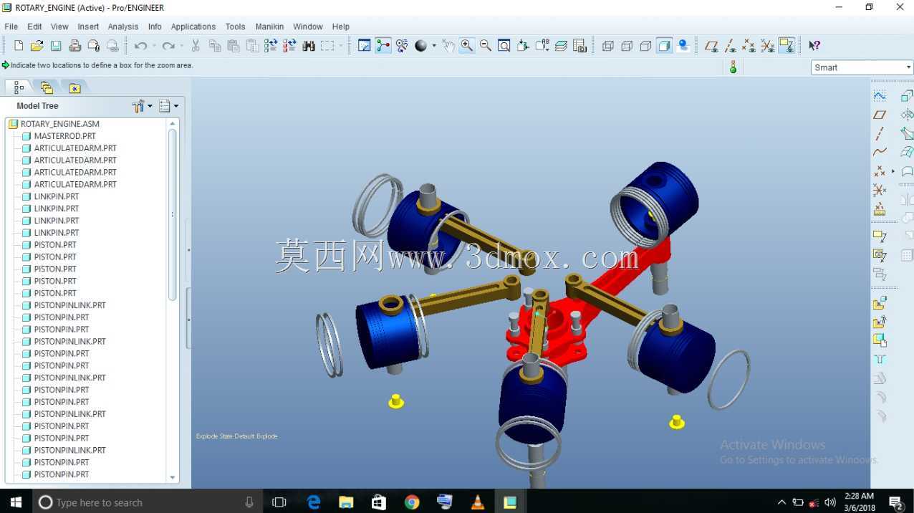The height and width of the screenshot is (513, 914).
Task: Open the Undo history dropdown arrow
Action: [153, 46]
